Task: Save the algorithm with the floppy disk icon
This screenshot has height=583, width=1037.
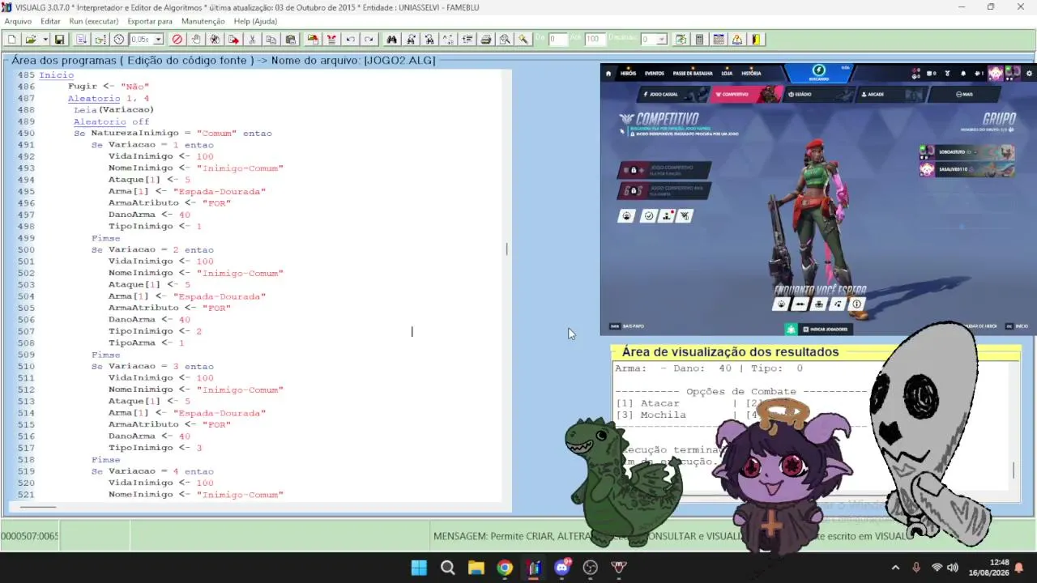Action: (x=59, y=39)
